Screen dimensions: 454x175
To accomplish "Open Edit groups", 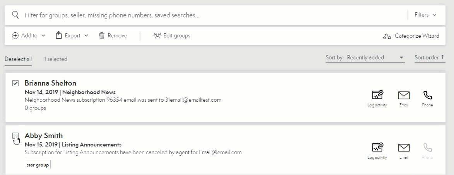I will click(172, 35).
